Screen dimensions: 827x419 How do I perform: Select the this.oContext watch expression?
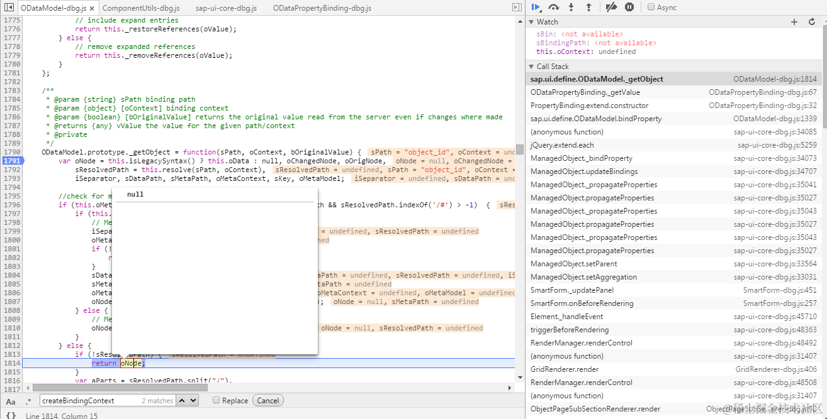click(x=586, y=52)
